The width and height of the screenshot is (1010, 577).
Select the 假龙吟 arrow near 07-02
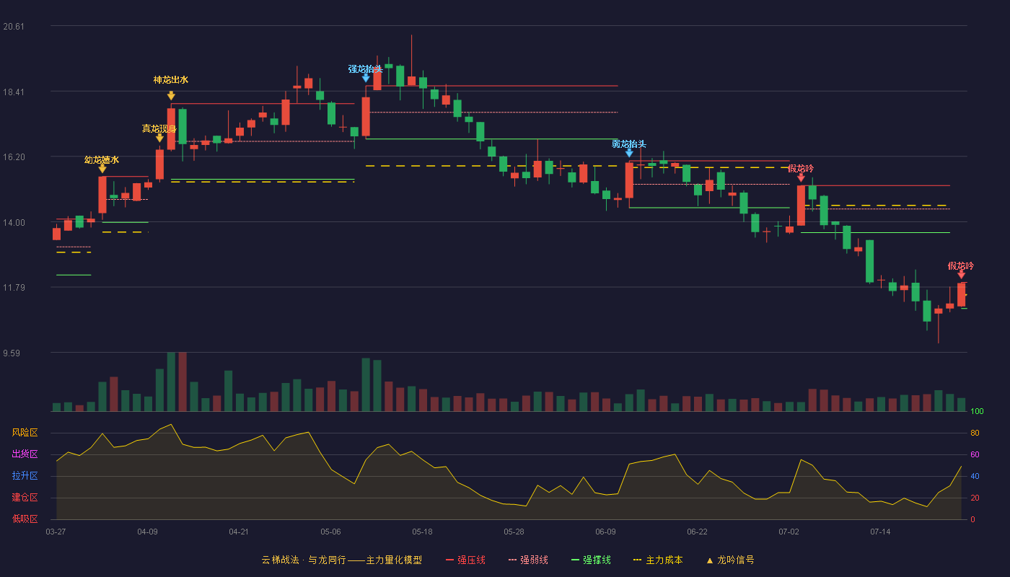(x=801, y=177)
